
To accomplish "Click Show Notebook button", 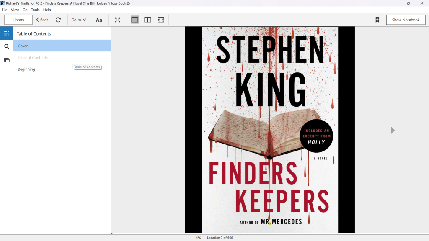I will 406,20.
